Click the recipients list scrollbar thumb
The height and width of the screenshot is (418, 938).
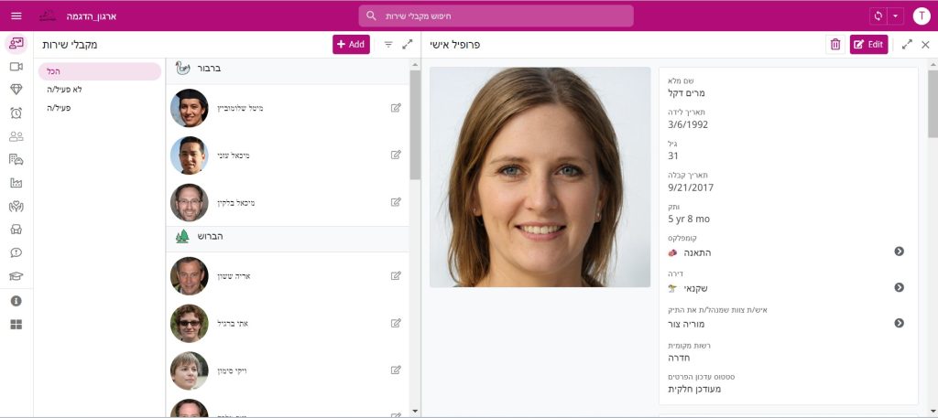[x=415, y=125]
